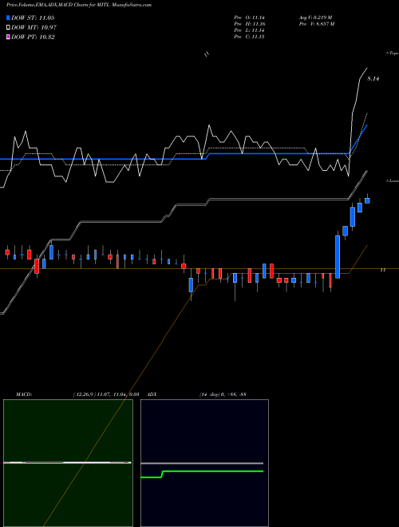Click the 'Pre O: 11.14' open value
The image size is (399, 527).
click(250, 18)
